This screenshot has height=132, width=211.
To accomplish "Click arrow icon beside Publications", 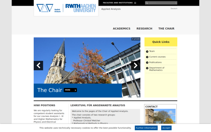I will [147, 63].
